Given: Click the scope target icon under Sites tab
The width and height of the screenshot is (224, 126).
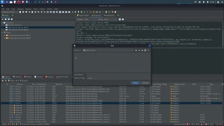Looking at the screenshot, I should (2, 19).
